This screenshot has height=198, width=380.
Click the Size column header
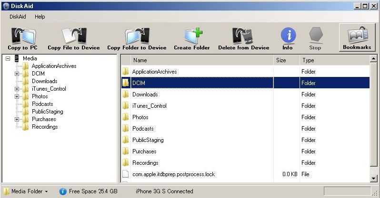(x=287, y=60)
